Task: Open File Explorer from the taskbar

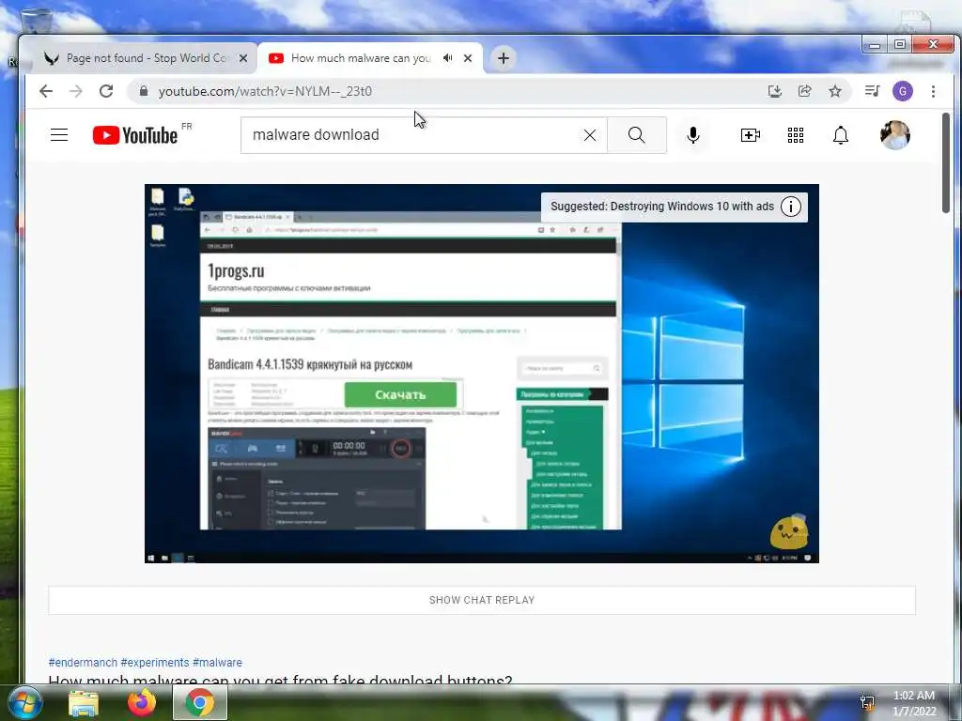Action: (84, 703)
